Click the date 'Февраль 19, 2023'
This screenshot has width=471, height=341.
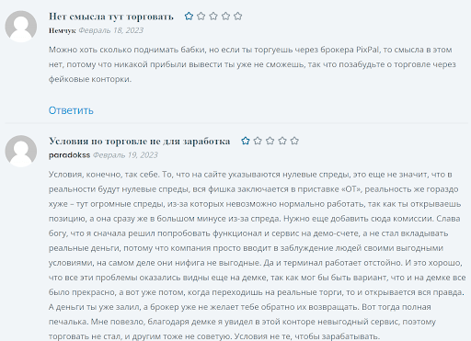click(125, 155)
